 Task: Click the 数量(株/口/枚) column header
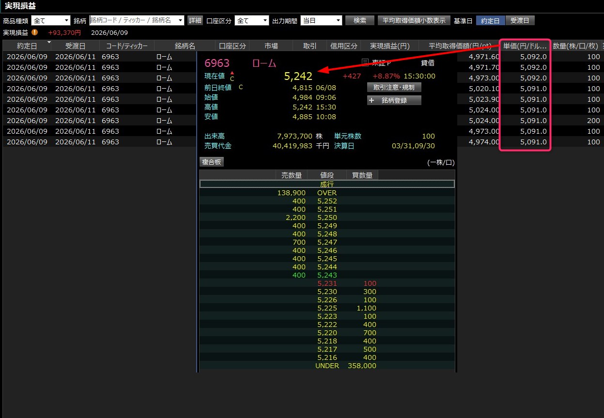[575, 46]
